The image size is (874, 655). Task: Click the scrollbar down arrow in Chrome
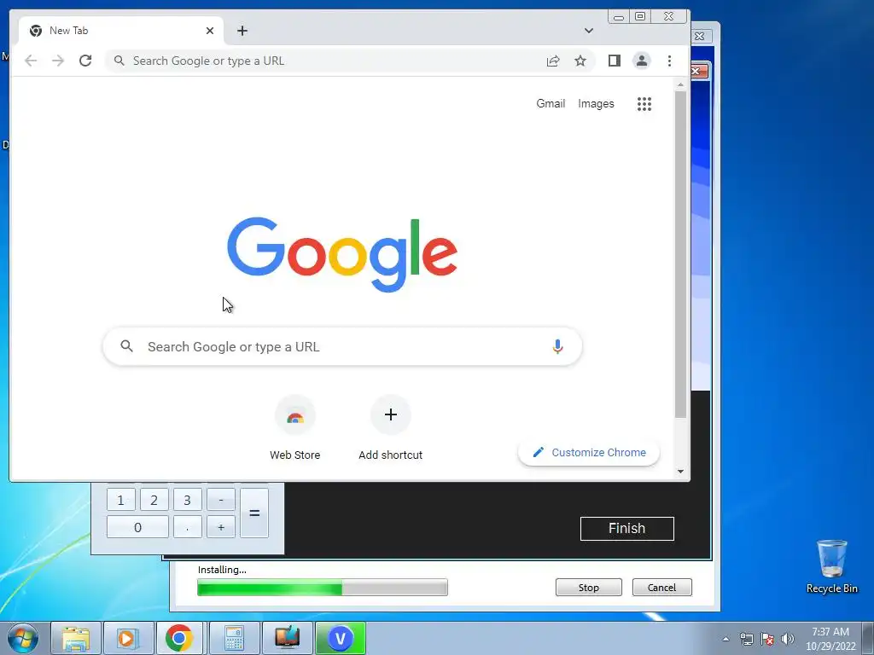tap(680, 471)
